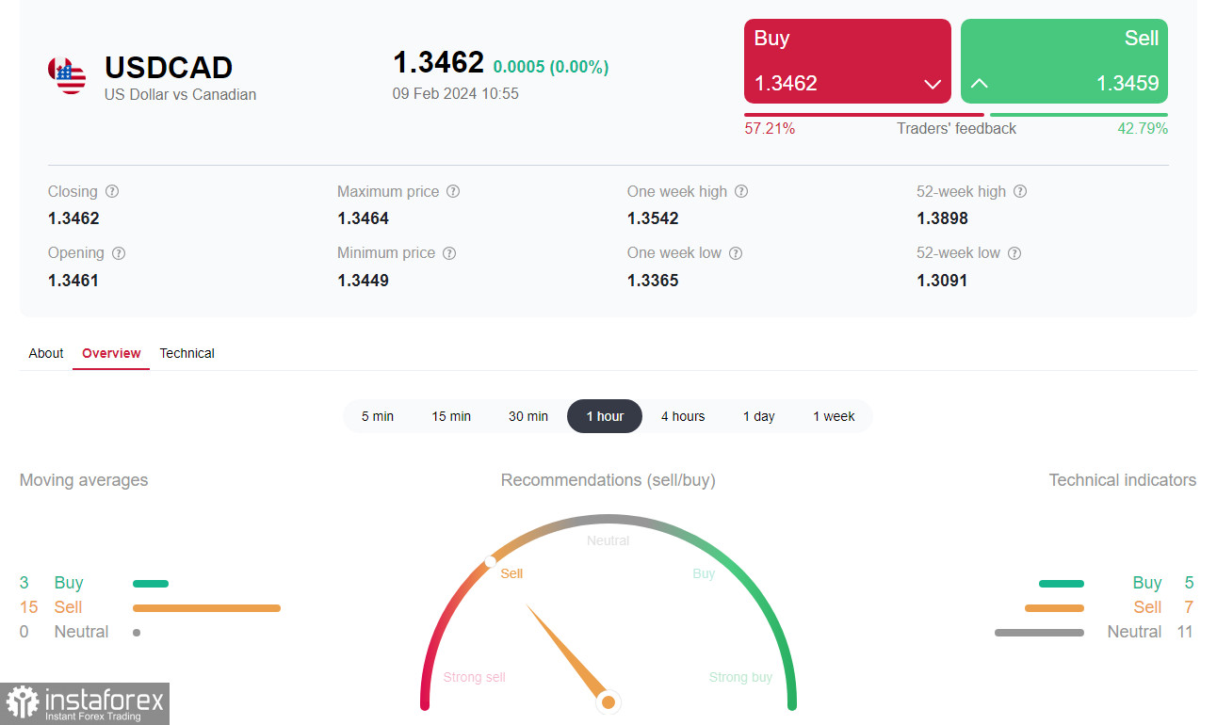Click the gray Neutral technical indicators bar
The height and width of the screenshot is (725, 1217).
1039,633
